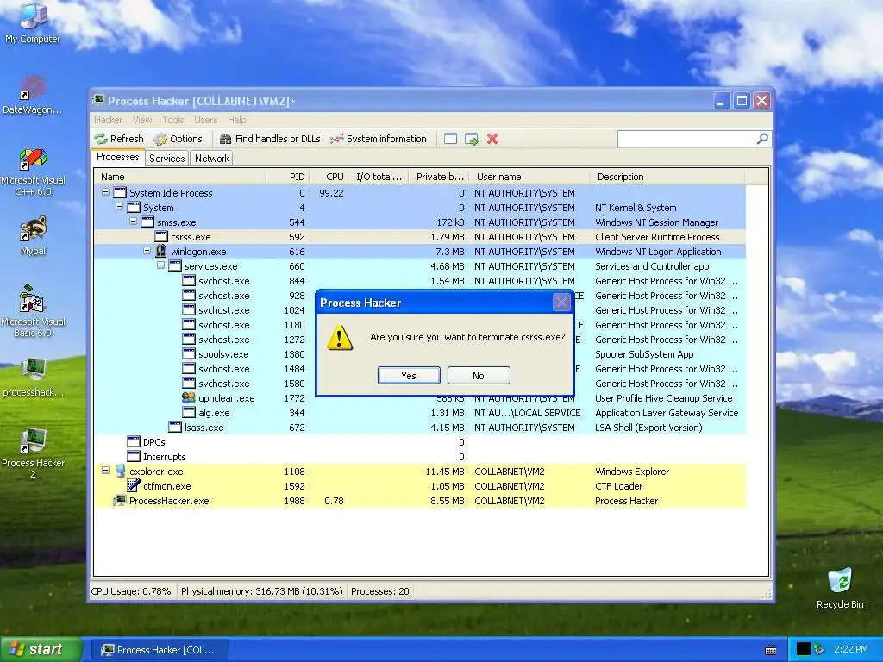Click the 2:22 PM system clock

[x=851, y=650]
